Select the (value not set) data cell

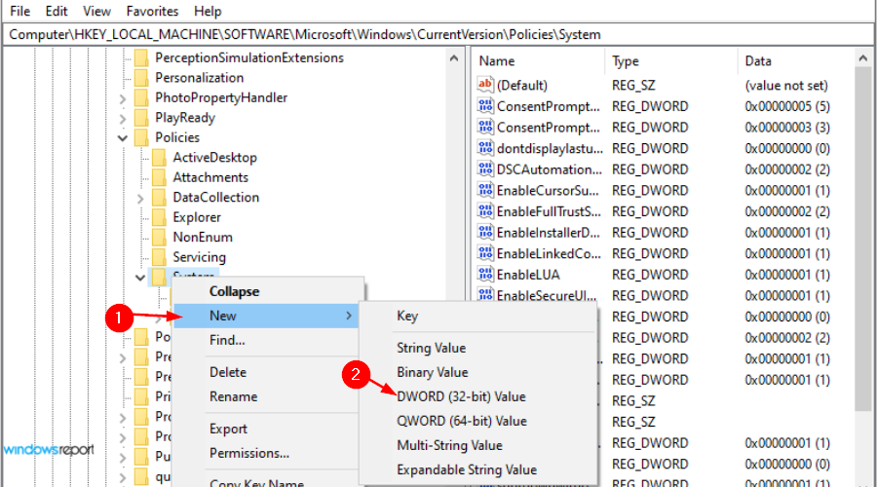pos(785,85)
